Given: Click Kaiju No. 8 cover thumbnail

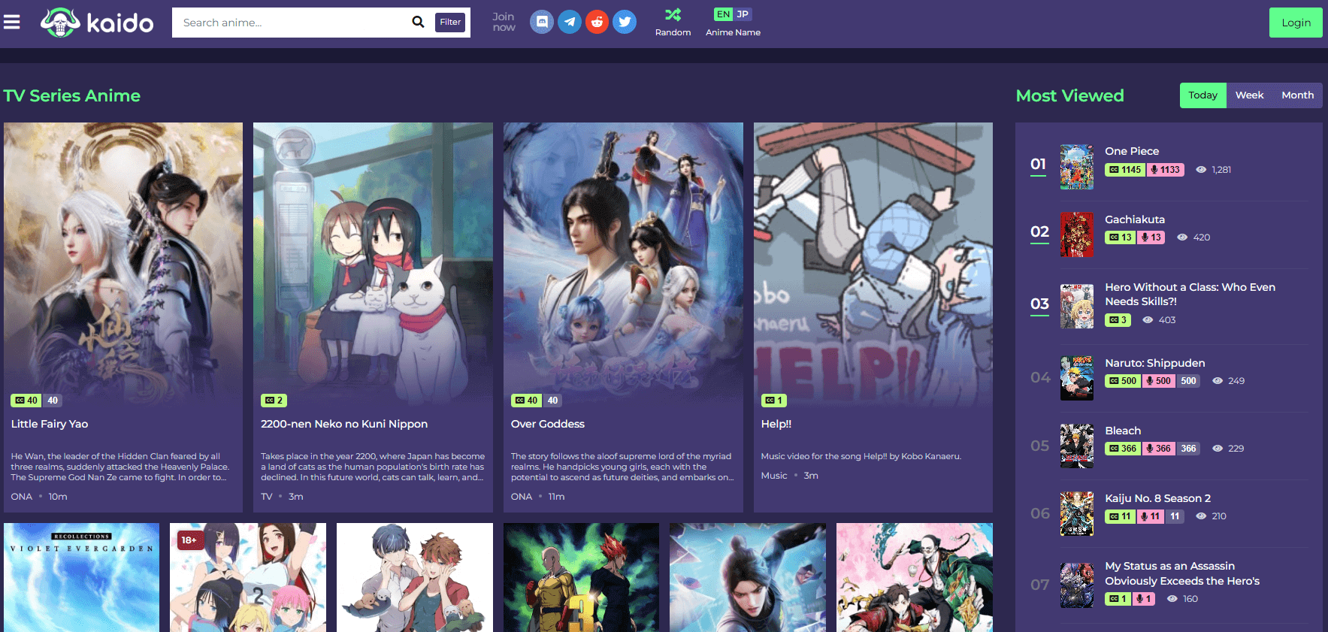Looking at the screenshot, I should pyautogui.click(x=1077, y=513).
